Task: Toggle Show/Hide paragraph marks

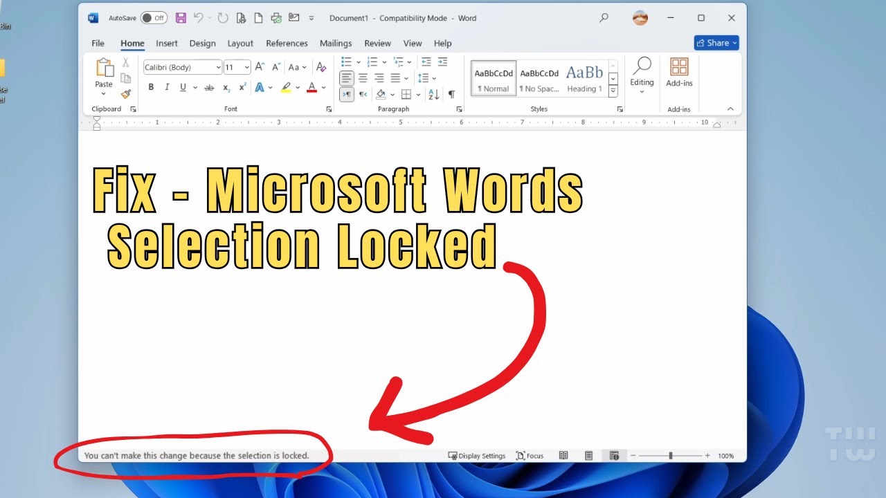Action: click(x=451, y=94)
